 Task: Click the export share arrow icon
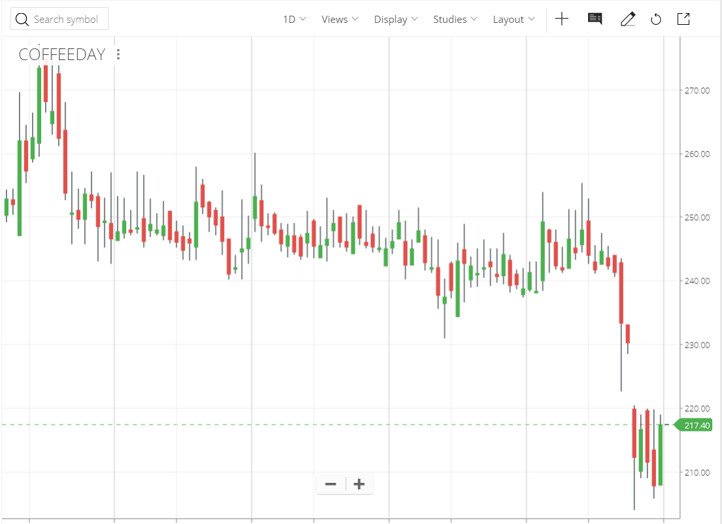pos(684,19)
